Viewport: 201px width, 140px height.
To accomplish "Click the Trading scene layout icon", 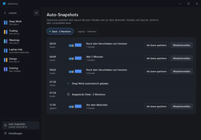I will 6,32.
